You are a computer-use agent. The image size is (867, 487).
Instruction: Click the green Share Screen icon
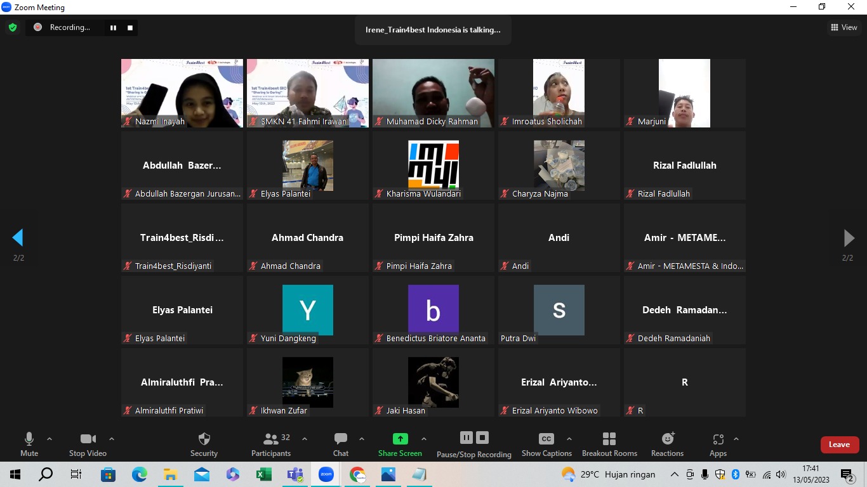pyautogui.click(x=400, y=439)
